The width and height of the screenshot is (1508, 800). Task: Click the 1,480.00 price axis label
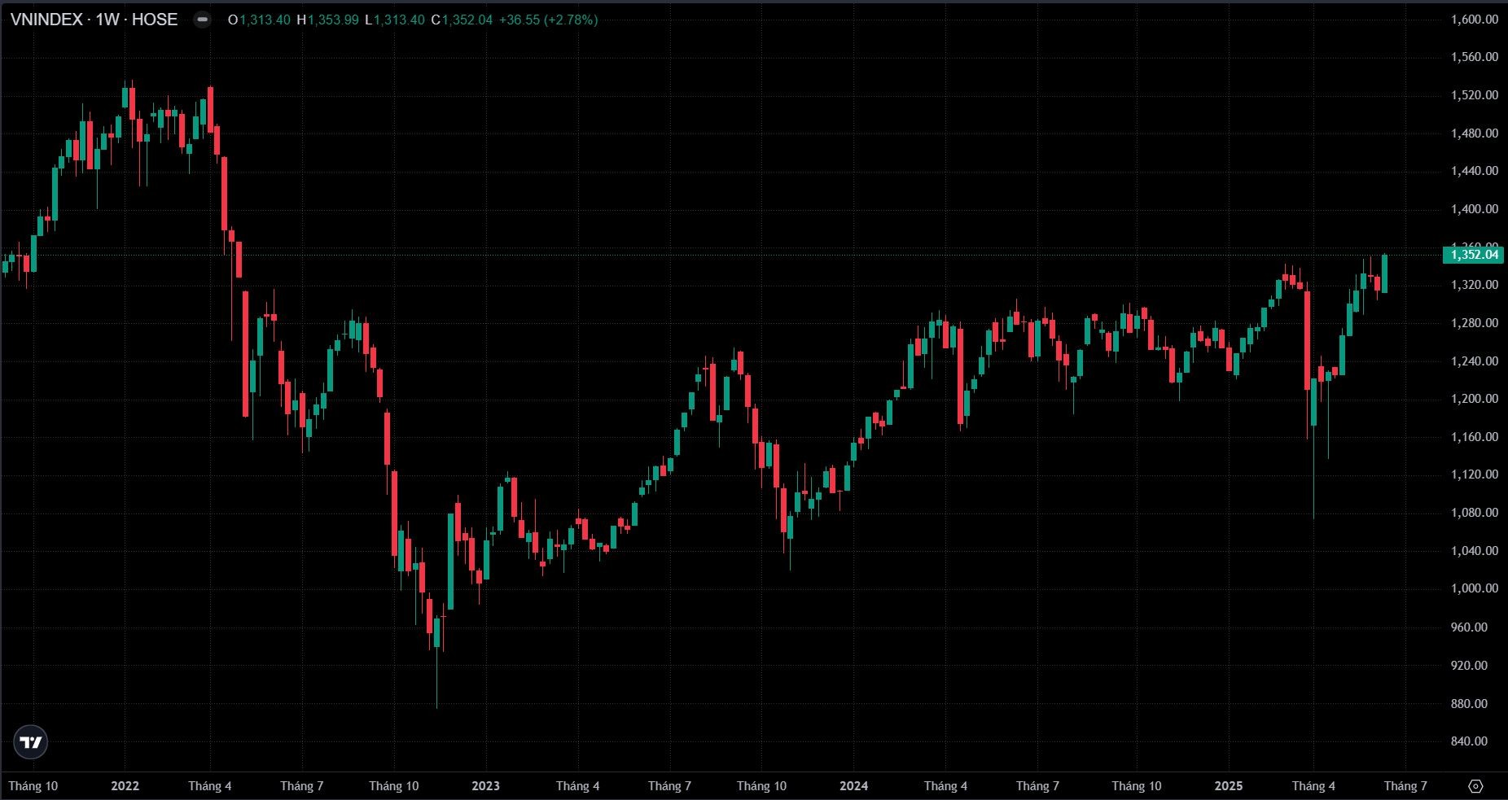(x=1475, y=133)
